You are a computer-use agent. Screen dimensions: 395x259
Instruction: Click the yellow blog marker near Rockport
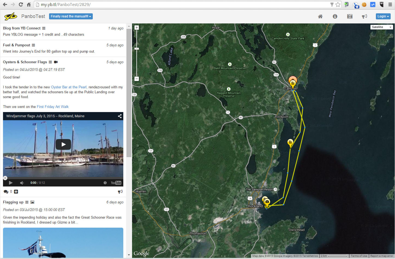[x=290, y=143]
